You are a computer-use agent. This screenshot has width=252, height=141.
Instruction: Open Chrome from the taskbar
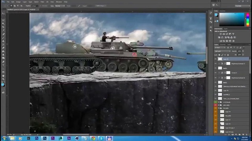pyautogui.click(x=93, y=138)
